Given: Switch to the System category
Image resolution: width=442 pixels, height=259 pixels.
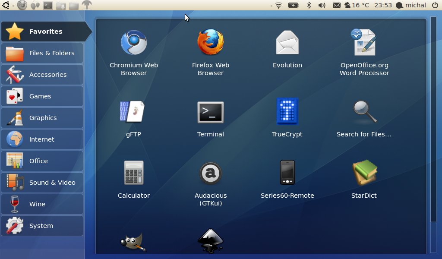Looking at the screenshot, I should click(42, 226).
